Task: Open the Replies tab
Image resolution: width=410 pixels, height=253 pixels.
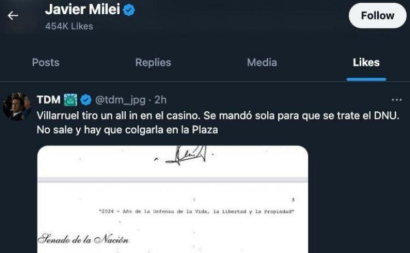Action: click(x=153, y=63)
